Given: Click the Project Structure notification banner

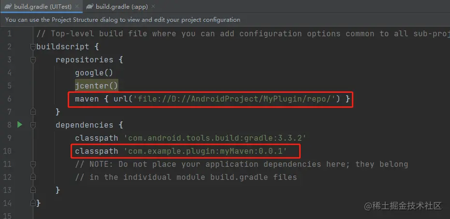Looking at the screenshot, I should coord(225,20).
